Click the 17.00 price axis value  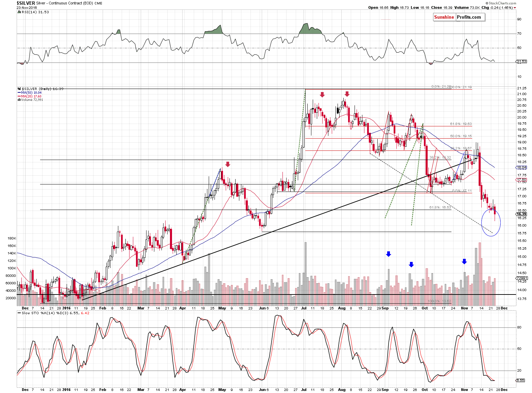click(522, 196)
